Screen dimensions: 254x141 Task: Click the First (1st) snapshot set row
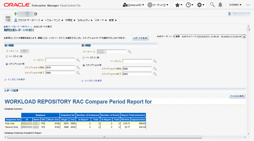75,124
